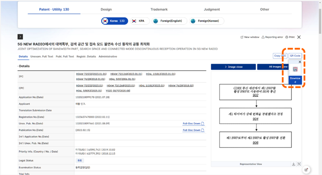322x175 pixels.
Task: Click the floating edit note icon
Action: pos(306,170)
